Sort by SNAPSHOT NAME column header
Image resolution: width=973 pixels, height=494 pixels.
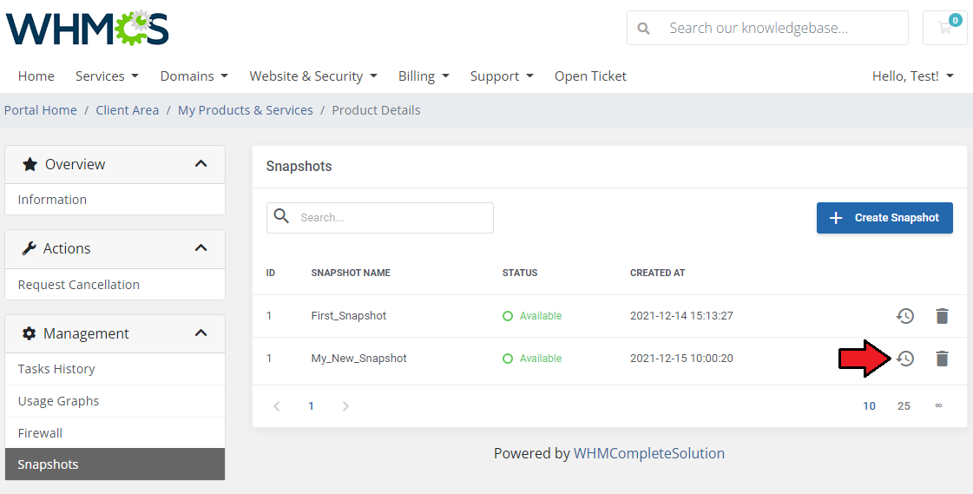351,273
